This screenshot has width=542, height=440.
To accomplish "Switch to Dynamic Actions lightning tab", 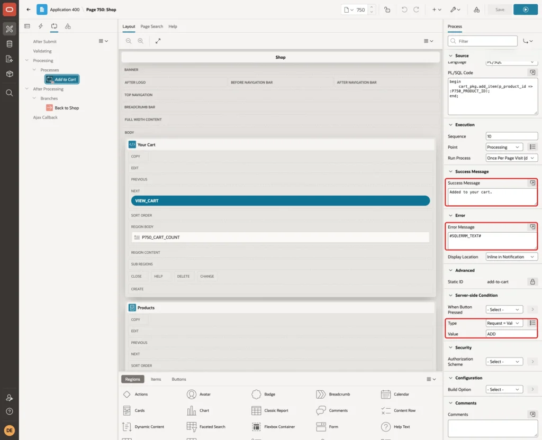I will click(40, 26).
